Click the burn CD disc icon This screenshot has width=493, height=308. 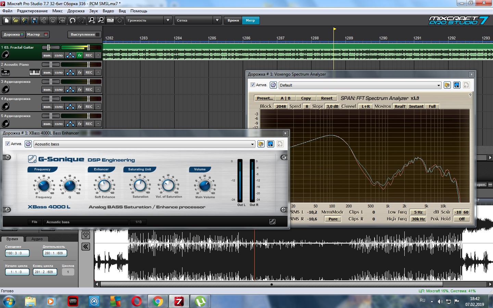(53, 21)
